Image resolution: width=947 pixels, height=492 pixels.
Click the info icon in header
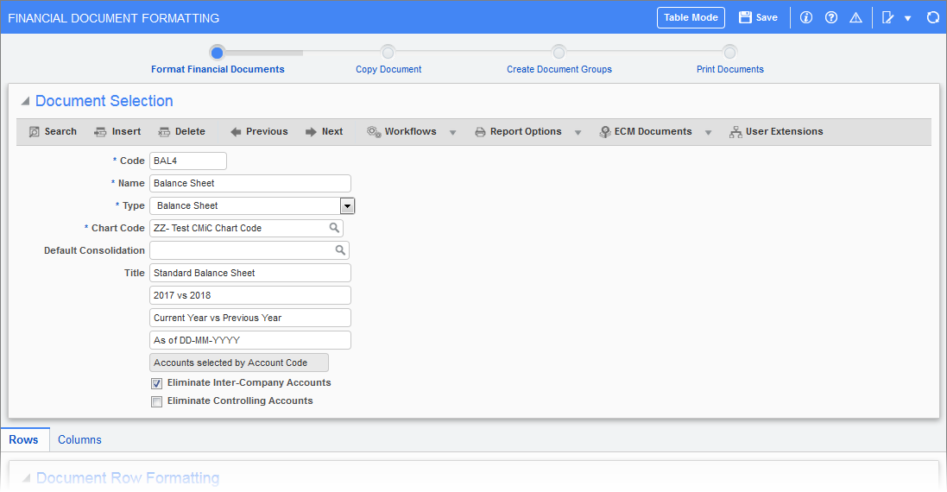click(x=805, y=17)
